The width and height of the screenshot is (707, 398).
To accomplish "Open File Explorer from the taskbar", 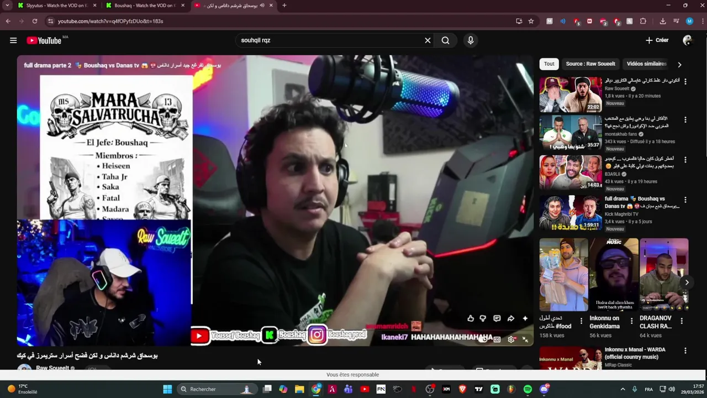I will coord(299,389).
